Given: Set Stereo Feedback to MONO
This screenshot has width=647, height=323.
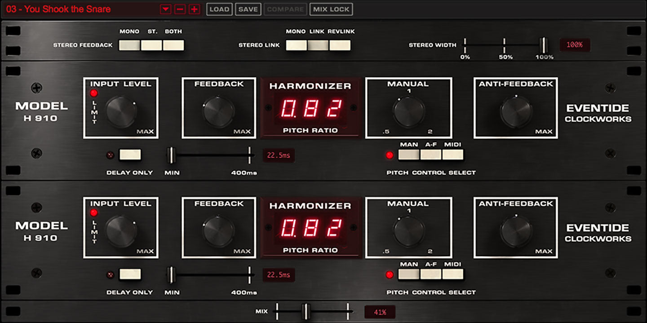Looking at the screenshot, I should [x=129, y=45].
